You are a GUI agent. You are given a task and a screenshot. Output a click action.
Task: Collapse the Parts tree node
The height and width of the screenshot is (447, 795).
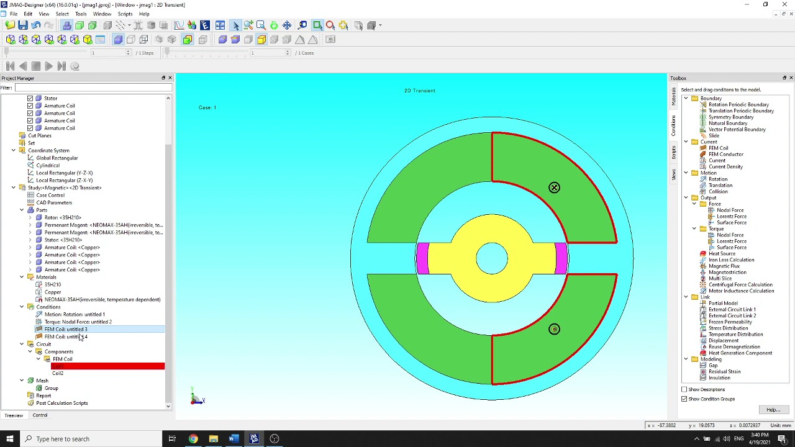point(22,210)
